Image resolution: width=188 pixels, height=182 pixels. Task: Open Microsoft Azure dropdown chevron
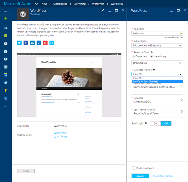coord(36,4)
